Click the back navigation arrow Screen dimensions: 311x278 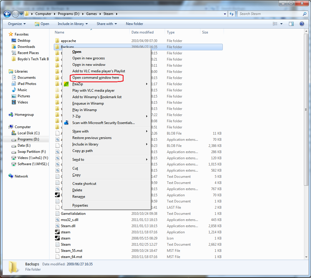(7, 14)
